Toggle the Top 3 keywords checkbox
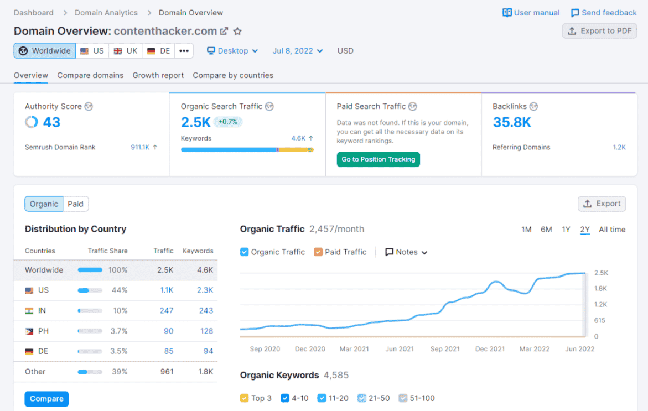The width and height of the screenshot is (648, 411). pos(244,398)
